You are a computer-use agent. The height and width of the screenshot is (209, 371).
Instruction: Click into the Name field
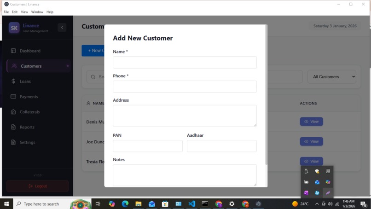coord(185,63)
